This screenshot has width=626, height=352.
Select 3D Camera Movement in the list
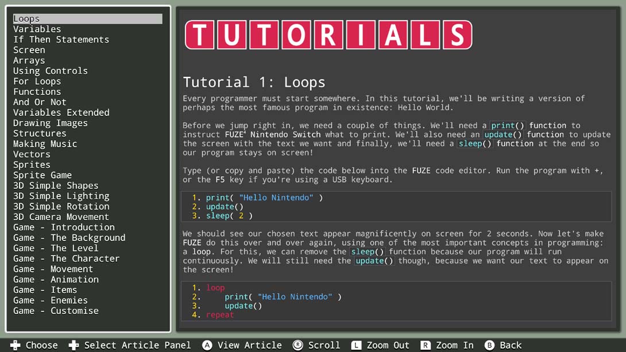point(61,216)
